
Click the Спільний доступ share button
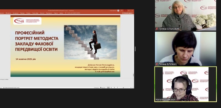tap(128, 13)
